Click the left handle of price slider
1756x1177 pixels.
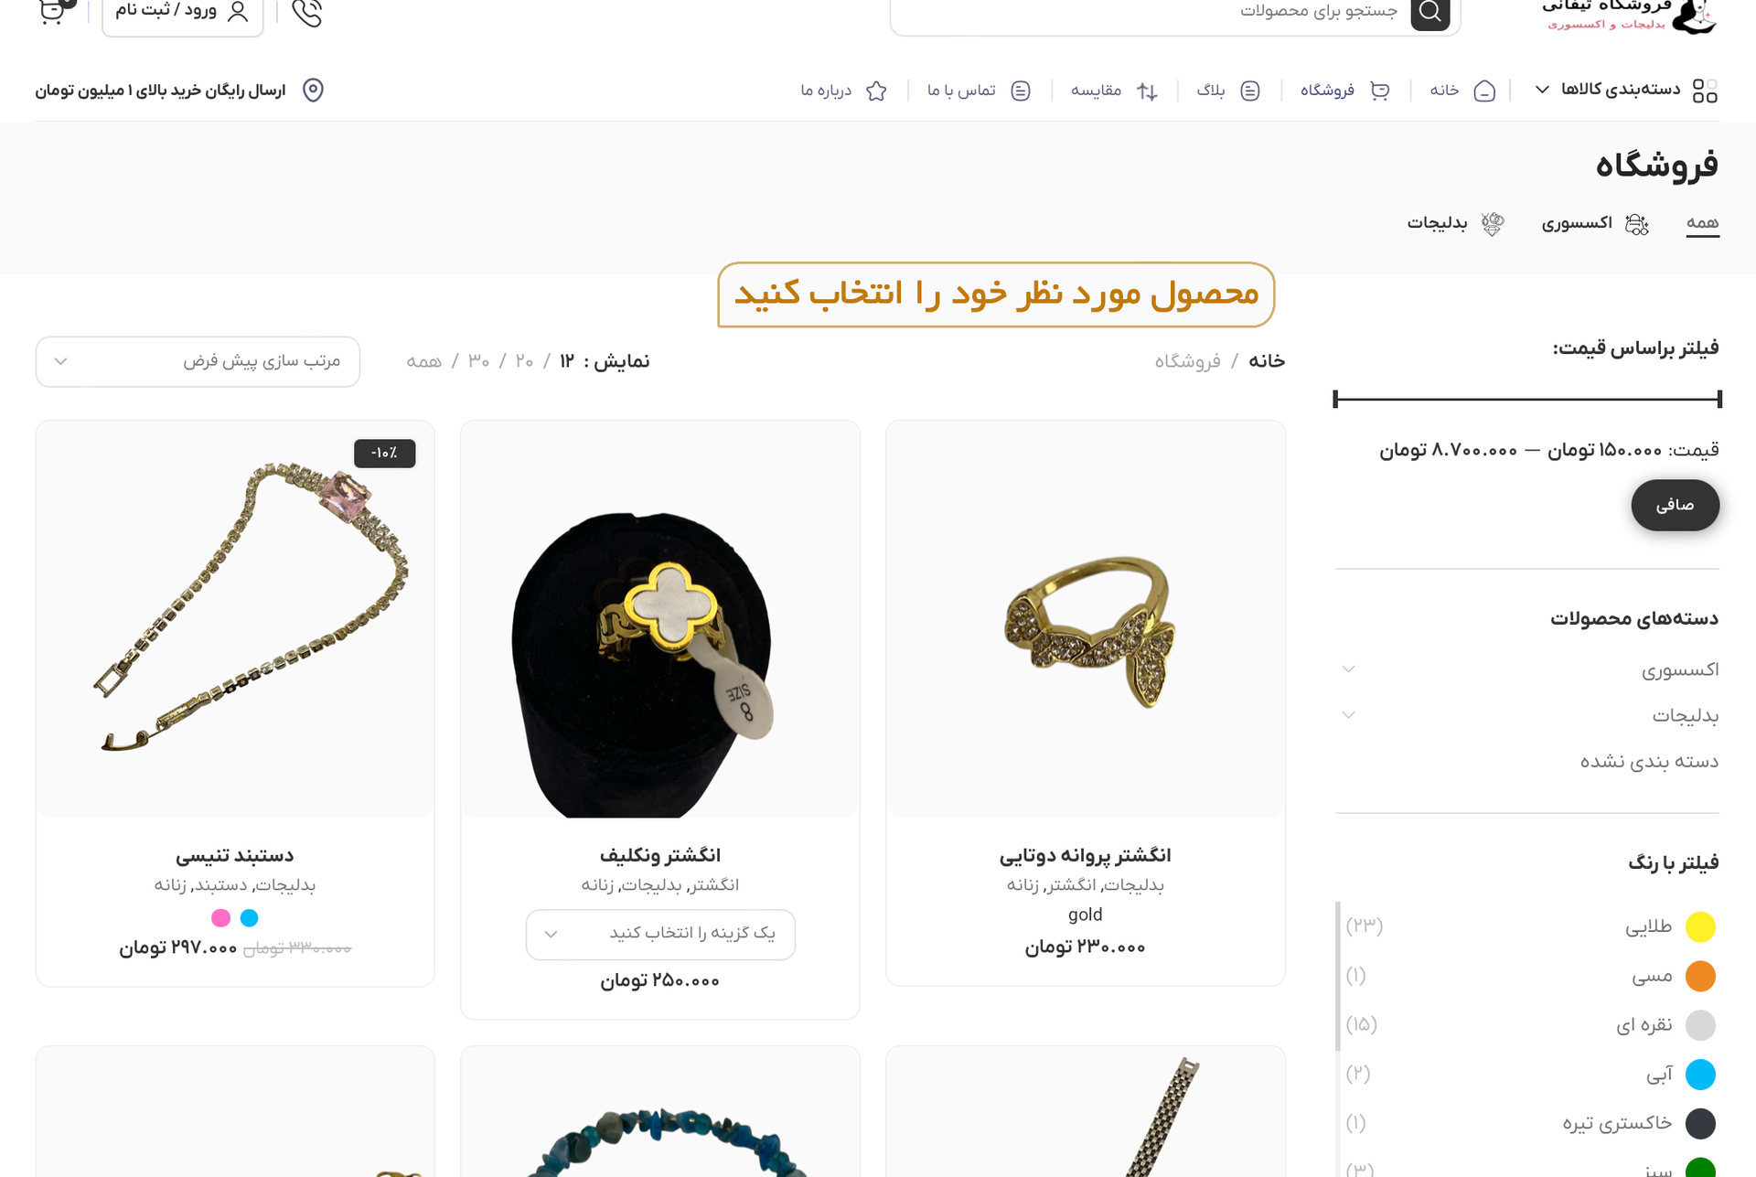[1336, 399]
